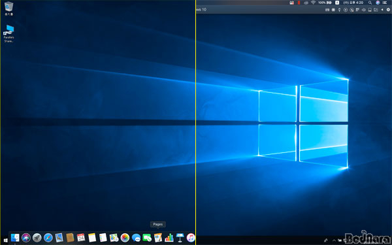Screen dimensions: 392x245
Task: Open Parallels shared folders icon in toolbar
Action: click(x=376, y=10)
